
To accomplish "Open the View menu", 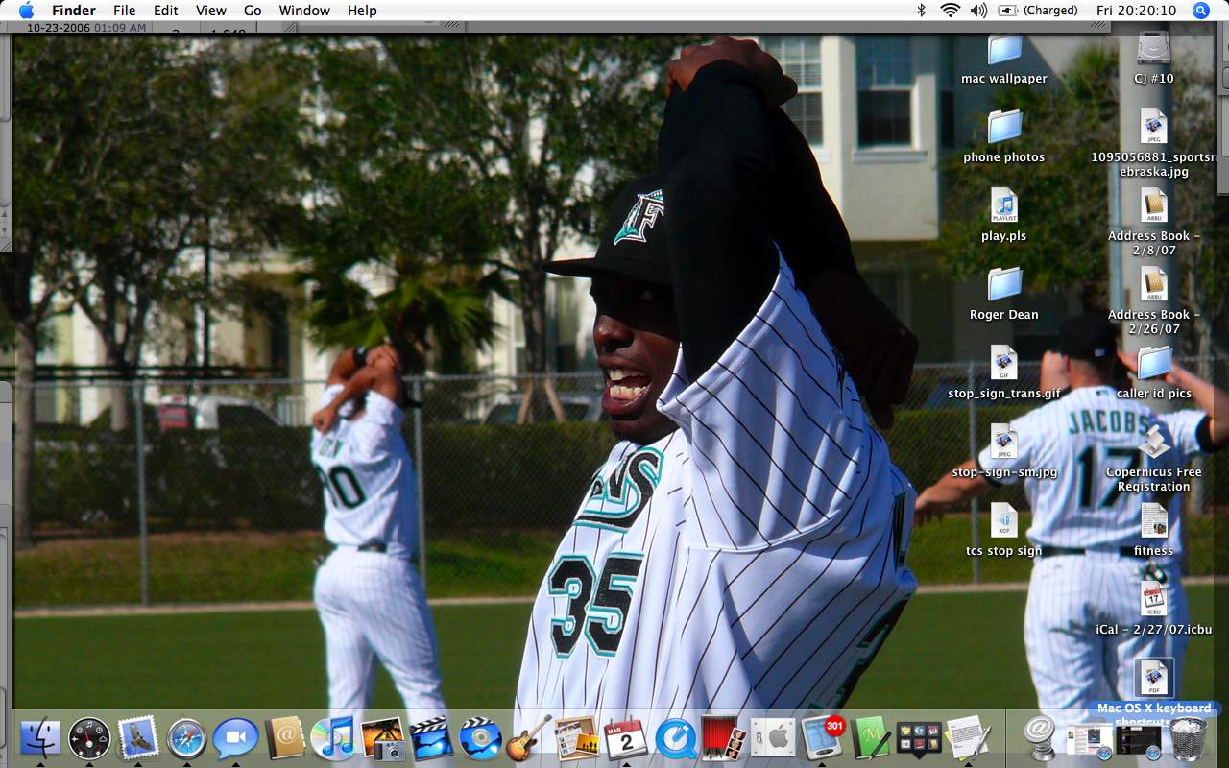I will click(211, 11).
